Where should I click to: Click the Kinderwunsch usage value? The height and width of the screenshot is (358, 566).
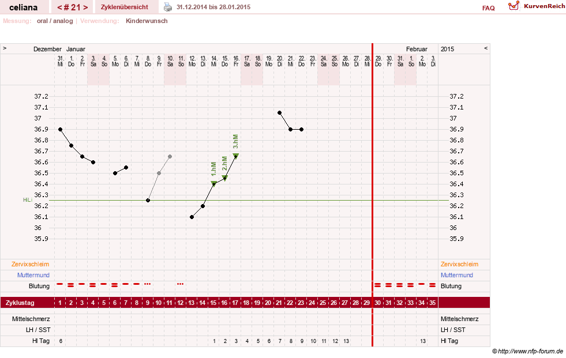pyautogui.click(x=147, y=21)
